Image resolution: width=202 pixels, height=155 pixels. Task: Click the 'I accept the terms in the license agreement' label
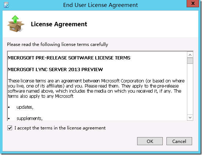[x=60, y=128]
